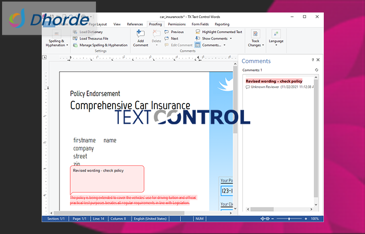Toggle the Comments panel pin

313,60
